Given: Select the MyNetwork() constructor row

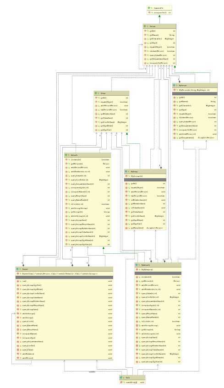Looking at the screenshot, I should pos(158,270).
